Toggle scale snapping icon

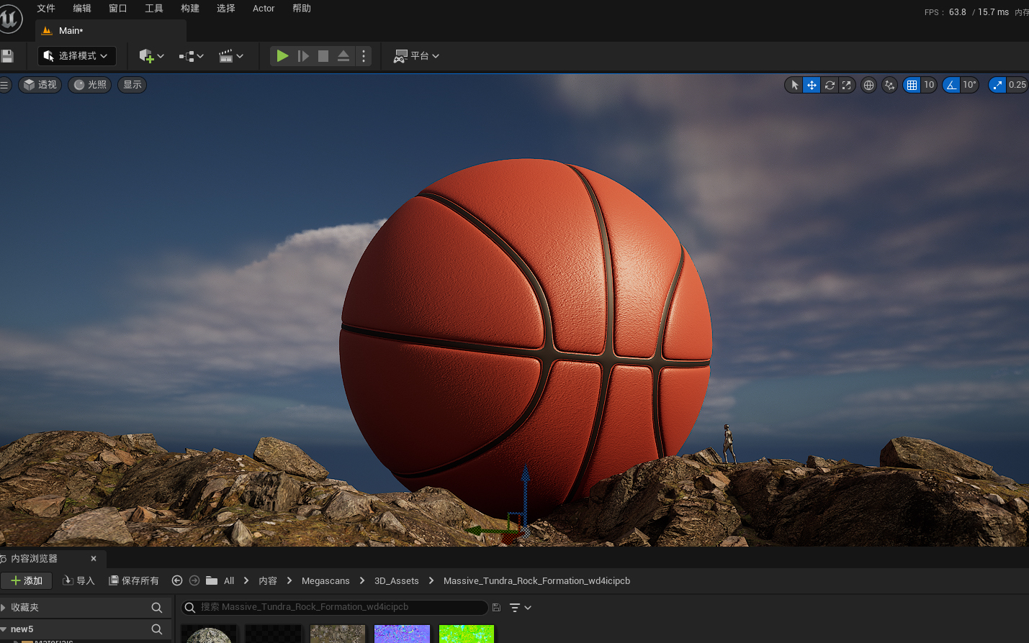(x=997, y=85)
